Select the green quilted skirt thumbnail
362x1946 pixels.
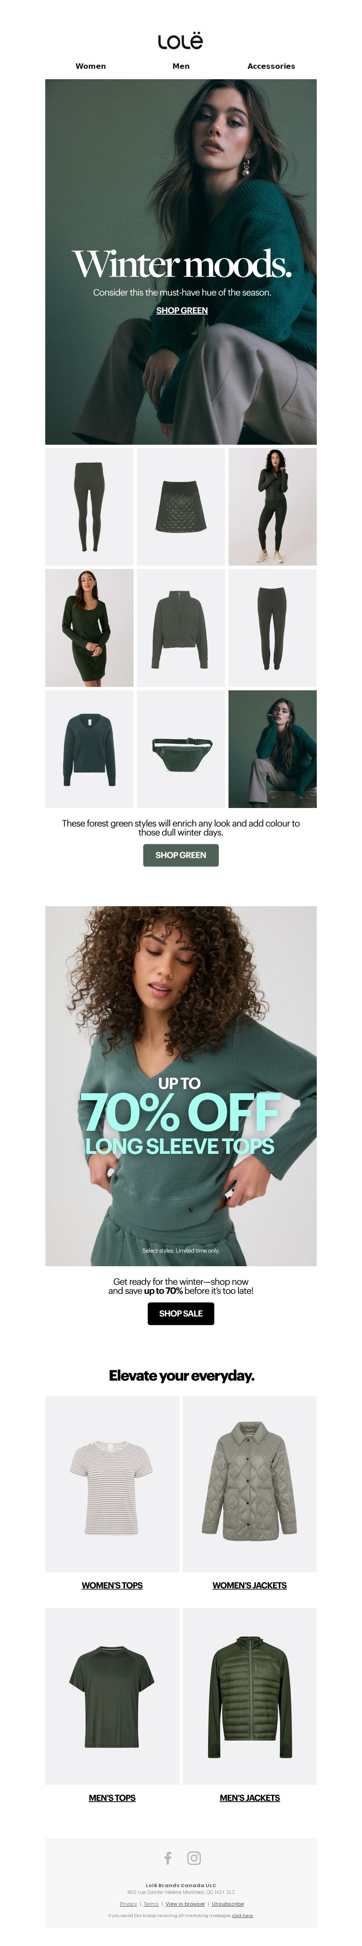tap(181, 507)
